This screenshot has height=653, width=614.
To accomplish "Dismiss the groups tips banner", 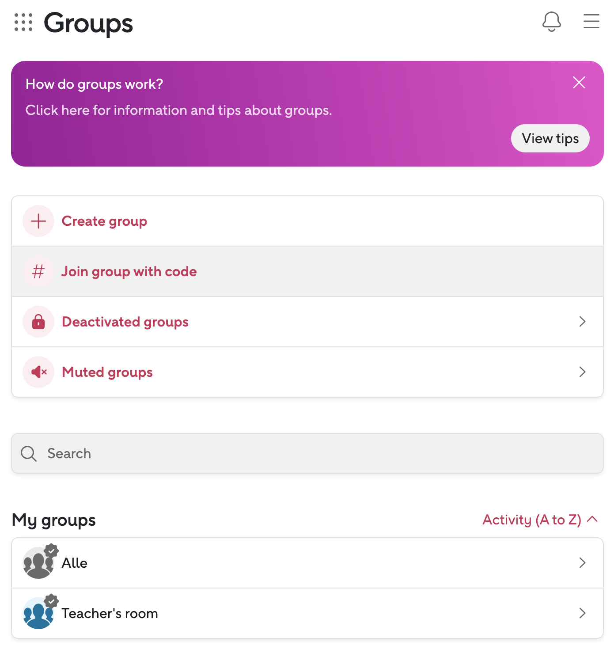I will click(579, 83).
